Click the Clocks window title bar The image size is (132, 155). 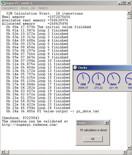click(x=102, y=68)
